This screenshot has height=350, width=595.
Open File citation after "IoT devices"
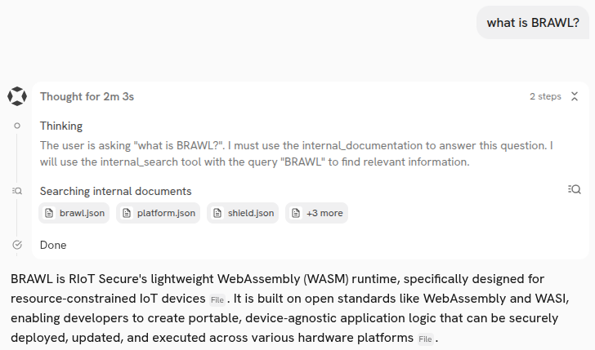[x=217, y=300]
